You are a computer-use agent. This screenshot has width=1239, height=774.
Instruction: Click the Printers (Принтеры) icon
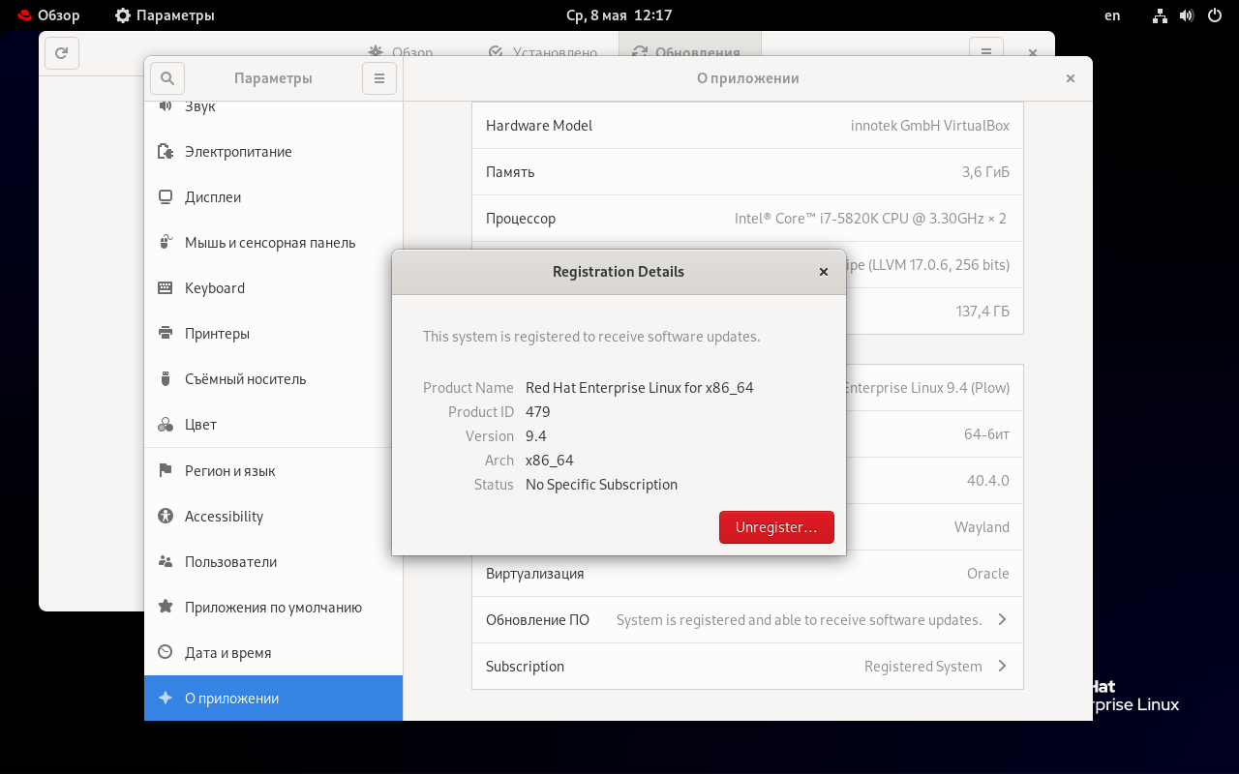click(166, 334)
